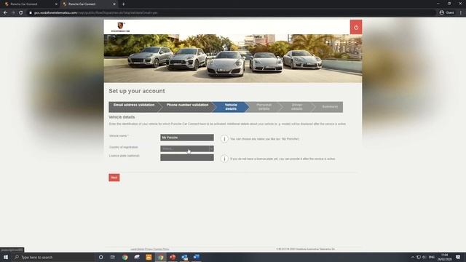
Task: Click the ENG language indicator
Action: tap(432, 257)
